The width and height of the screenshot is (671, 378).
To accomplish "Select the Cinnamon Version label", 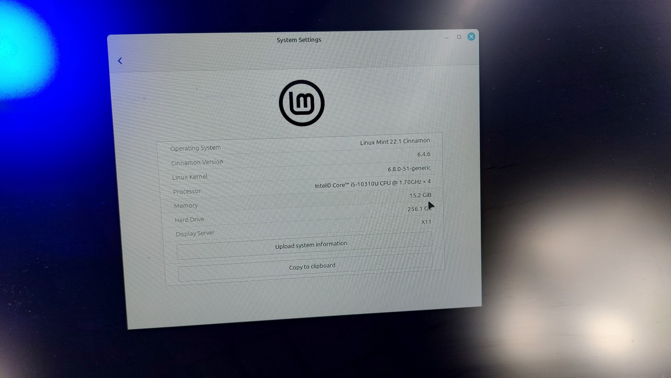I will (x=197, y=162).
